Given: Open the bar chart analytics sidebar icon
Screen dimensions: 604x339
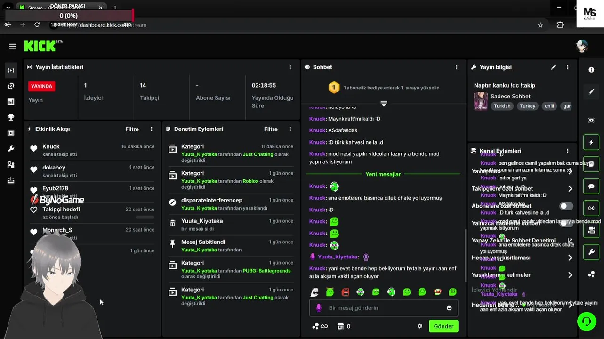Looking at the screenshot, I should coord(11,102).
